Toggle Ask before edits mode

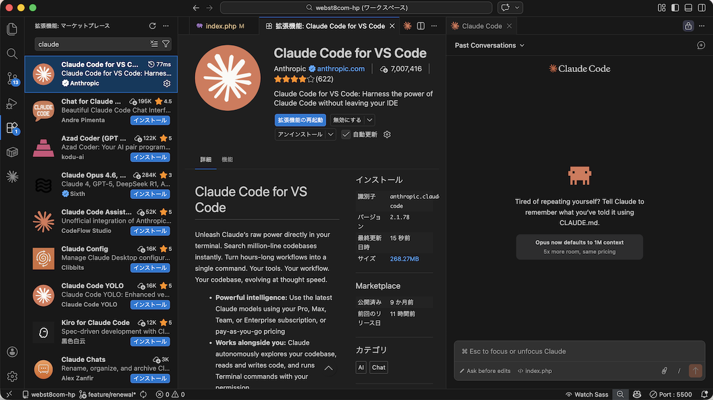pos(485,371)
